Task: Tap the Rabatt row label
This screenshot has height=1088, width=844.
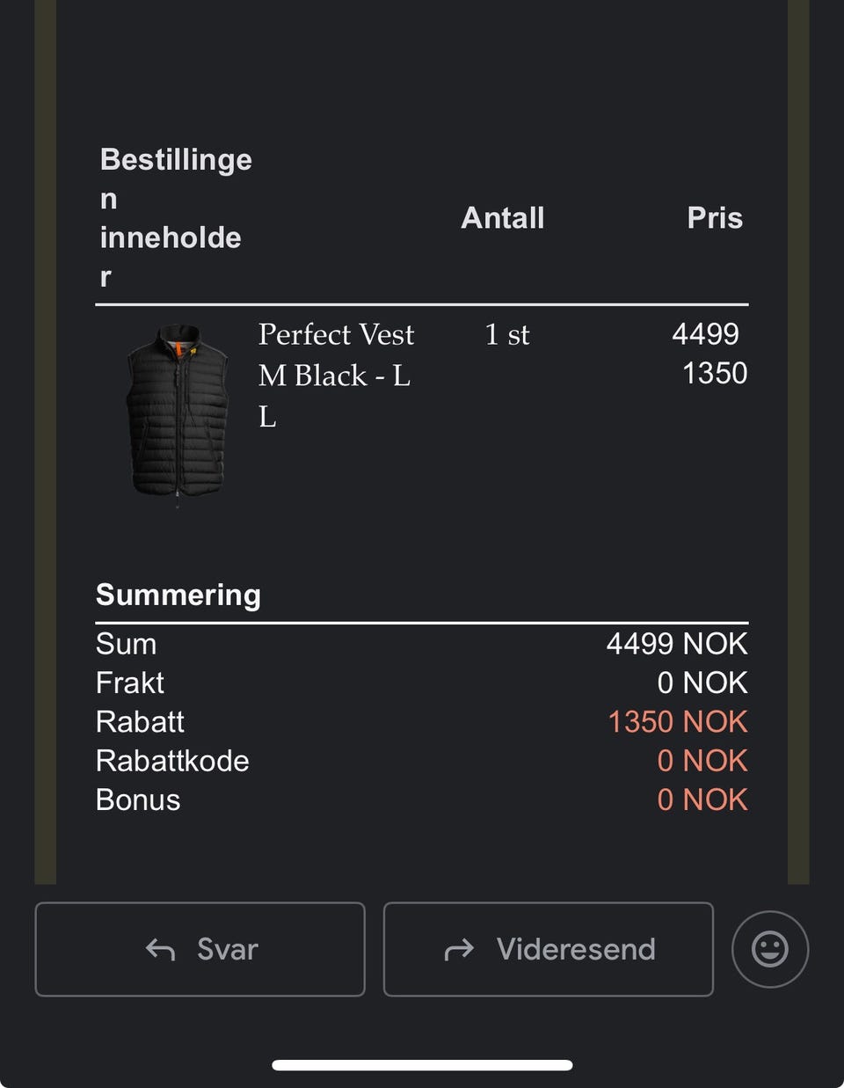Action: coord(140,721)
